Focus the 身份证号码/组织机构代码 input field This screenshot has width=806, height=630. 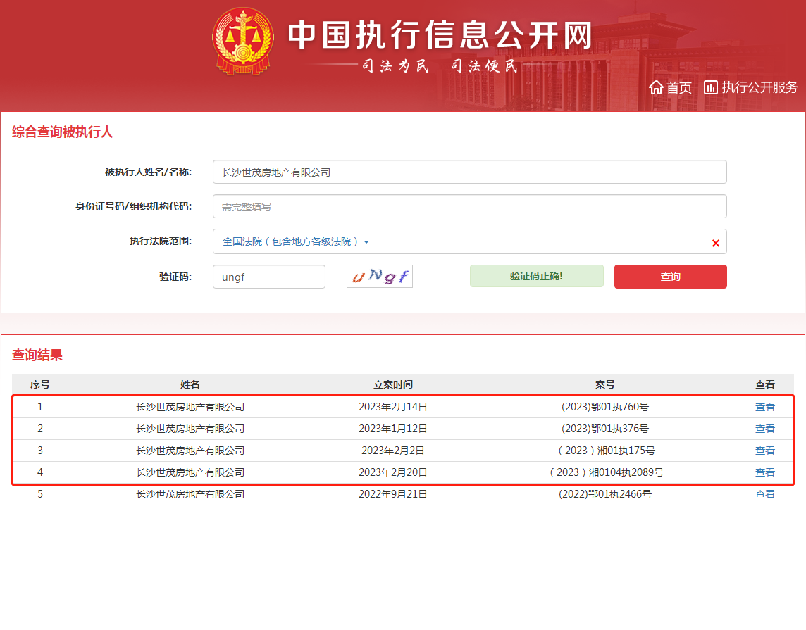[x=469, y=206]
